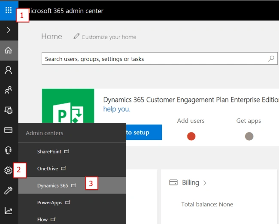This screenshot has height=224, width=279.
Task: Click the Dynamics 365 Customer Engagement Plan heading
Action: 191,100
